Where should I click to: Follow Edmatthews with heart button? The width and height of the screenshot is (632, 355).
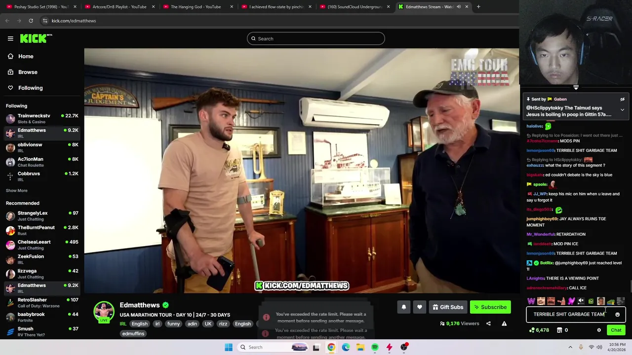[419, 307]
